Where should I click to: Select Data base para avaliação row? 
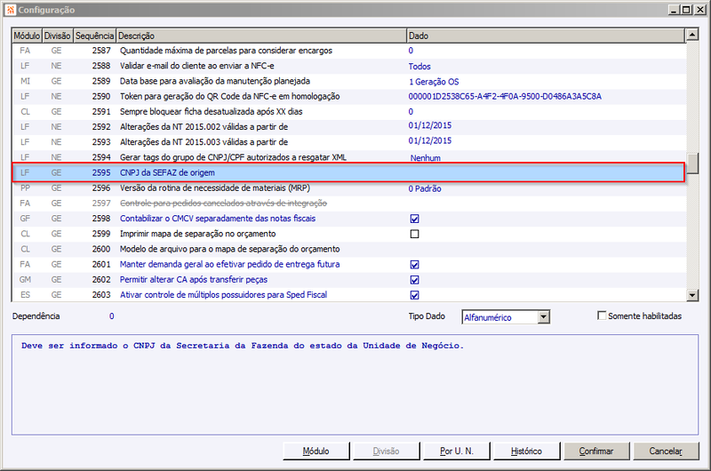[348, 81]
